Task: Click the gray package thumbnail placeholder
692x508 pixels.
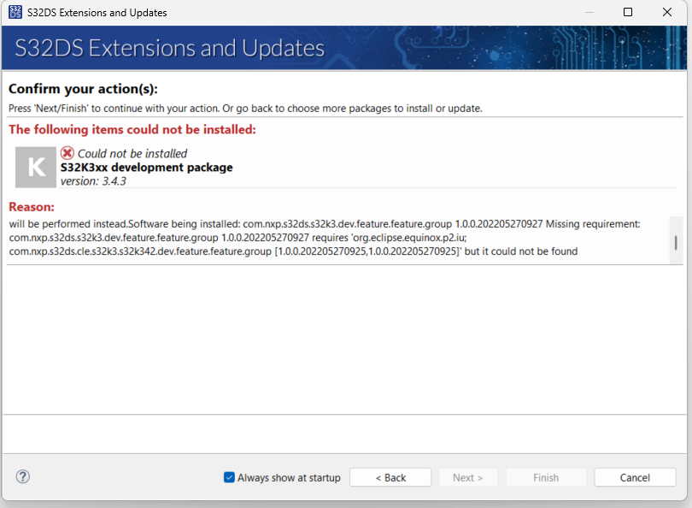Action: click(x=35, y=167)
